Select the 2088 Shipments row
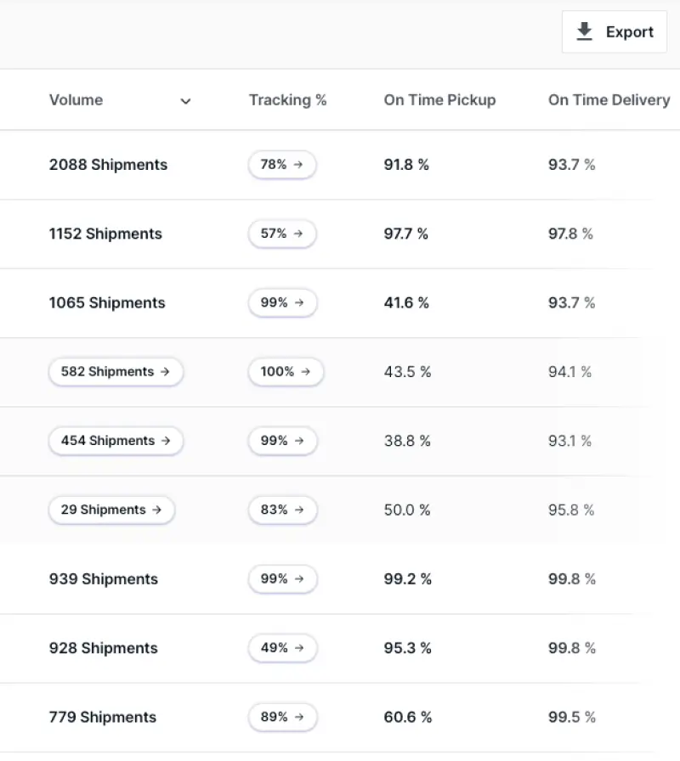The height and width of the screenshot is (761, 680). pyautogui.click(x=108, y=165)
